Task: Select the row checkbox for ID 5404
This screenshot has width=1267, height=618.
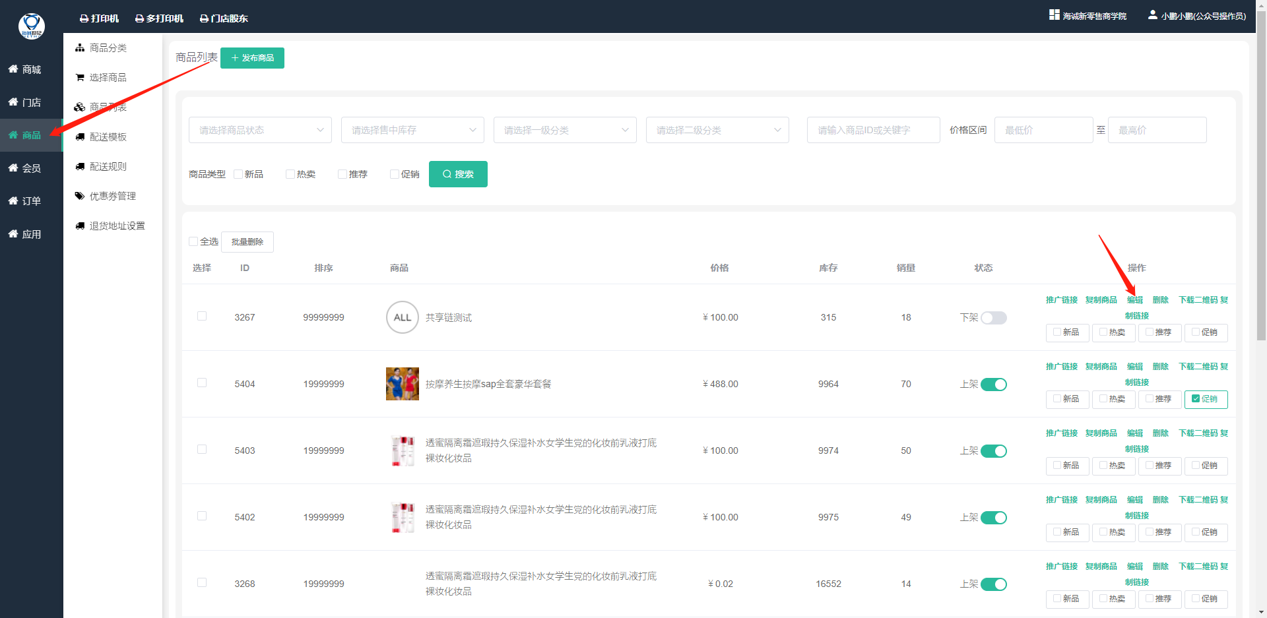Action: (202, 383)
